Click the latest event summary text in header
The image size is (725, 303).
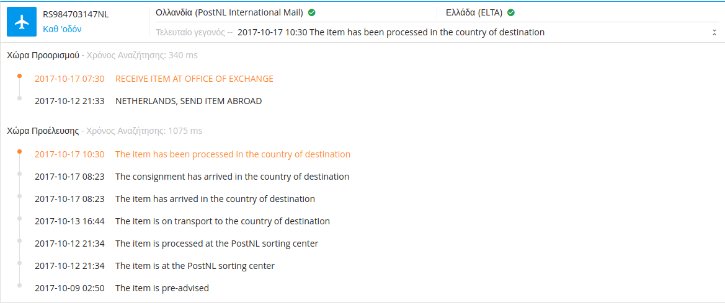[x=391, y=32]
